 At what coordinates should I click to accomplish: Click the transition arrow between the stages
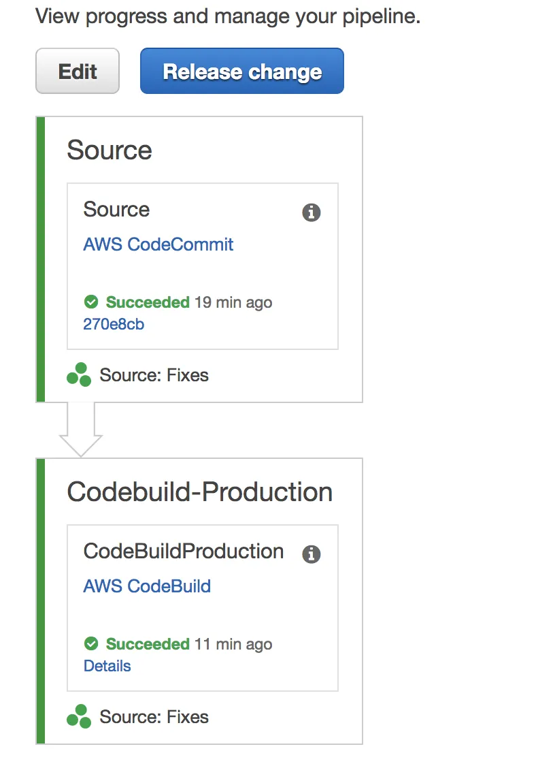click(80, 430)
